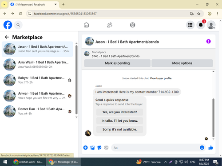Viewport: 222px width, 166px height.
Task: Open More options button
Action: (x=182, y=63)
